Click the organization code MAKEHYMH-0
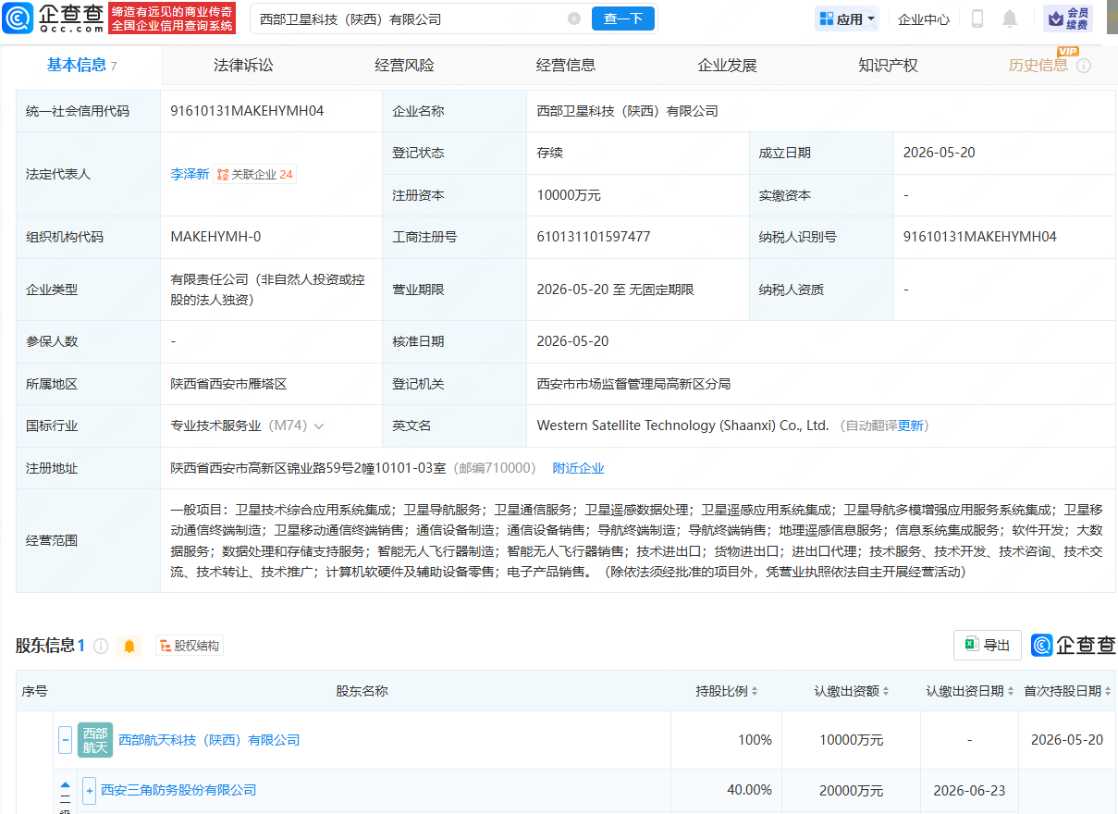 click(215, 237)
